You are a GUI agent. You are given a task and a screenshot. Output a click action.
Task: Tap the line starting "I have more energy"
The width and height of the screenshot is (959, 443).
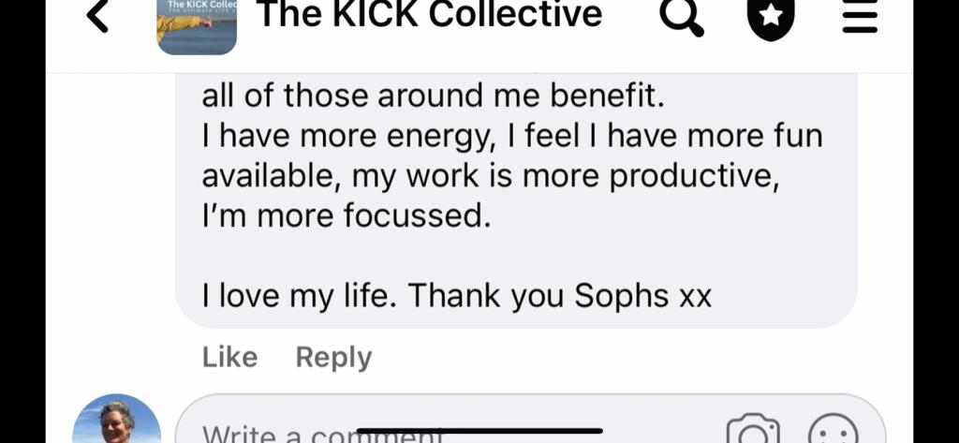512,136
